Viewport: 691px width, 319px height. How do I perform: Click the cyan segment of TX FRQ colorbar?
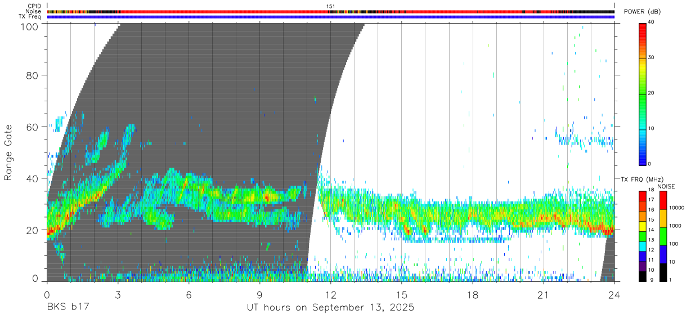point(643,246)
